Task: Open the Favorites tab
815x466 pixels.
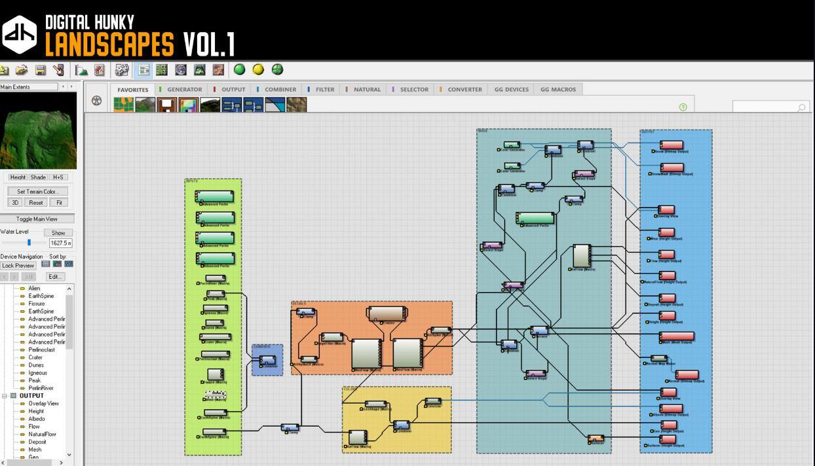Action: coord(133,90)
